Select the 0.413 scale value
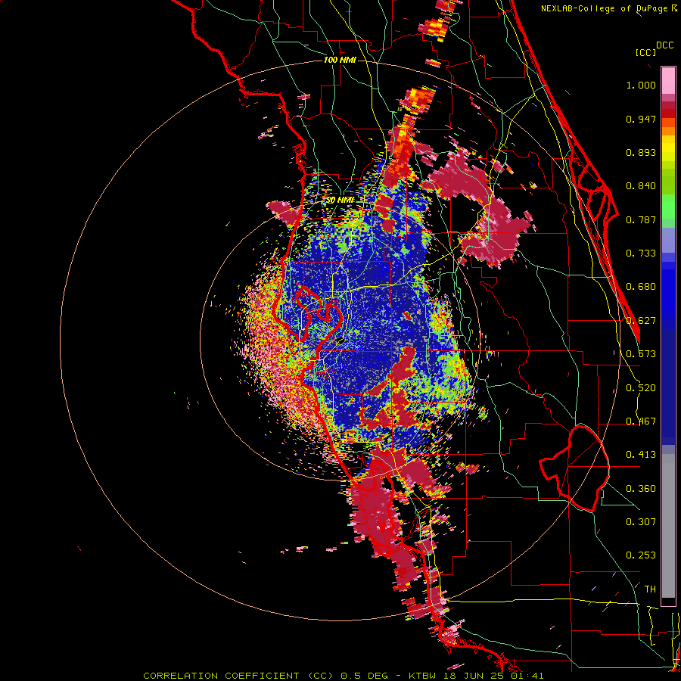681x681 pixels. pyautogui.click(x=641, y=455)
